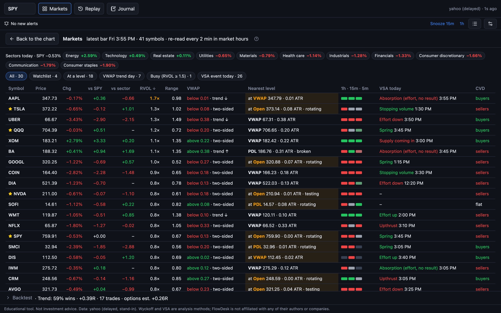The width and height of the screenshot is (501, 313).
Task: Snooze alerts for 15m
Action: coord(442,24)
